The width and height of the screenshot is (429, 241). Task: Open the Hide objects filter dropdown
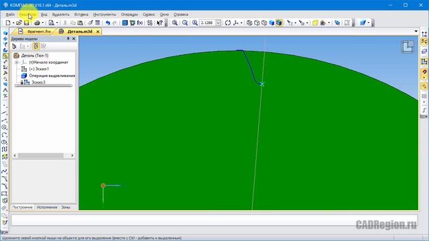(x=296, y=23)
